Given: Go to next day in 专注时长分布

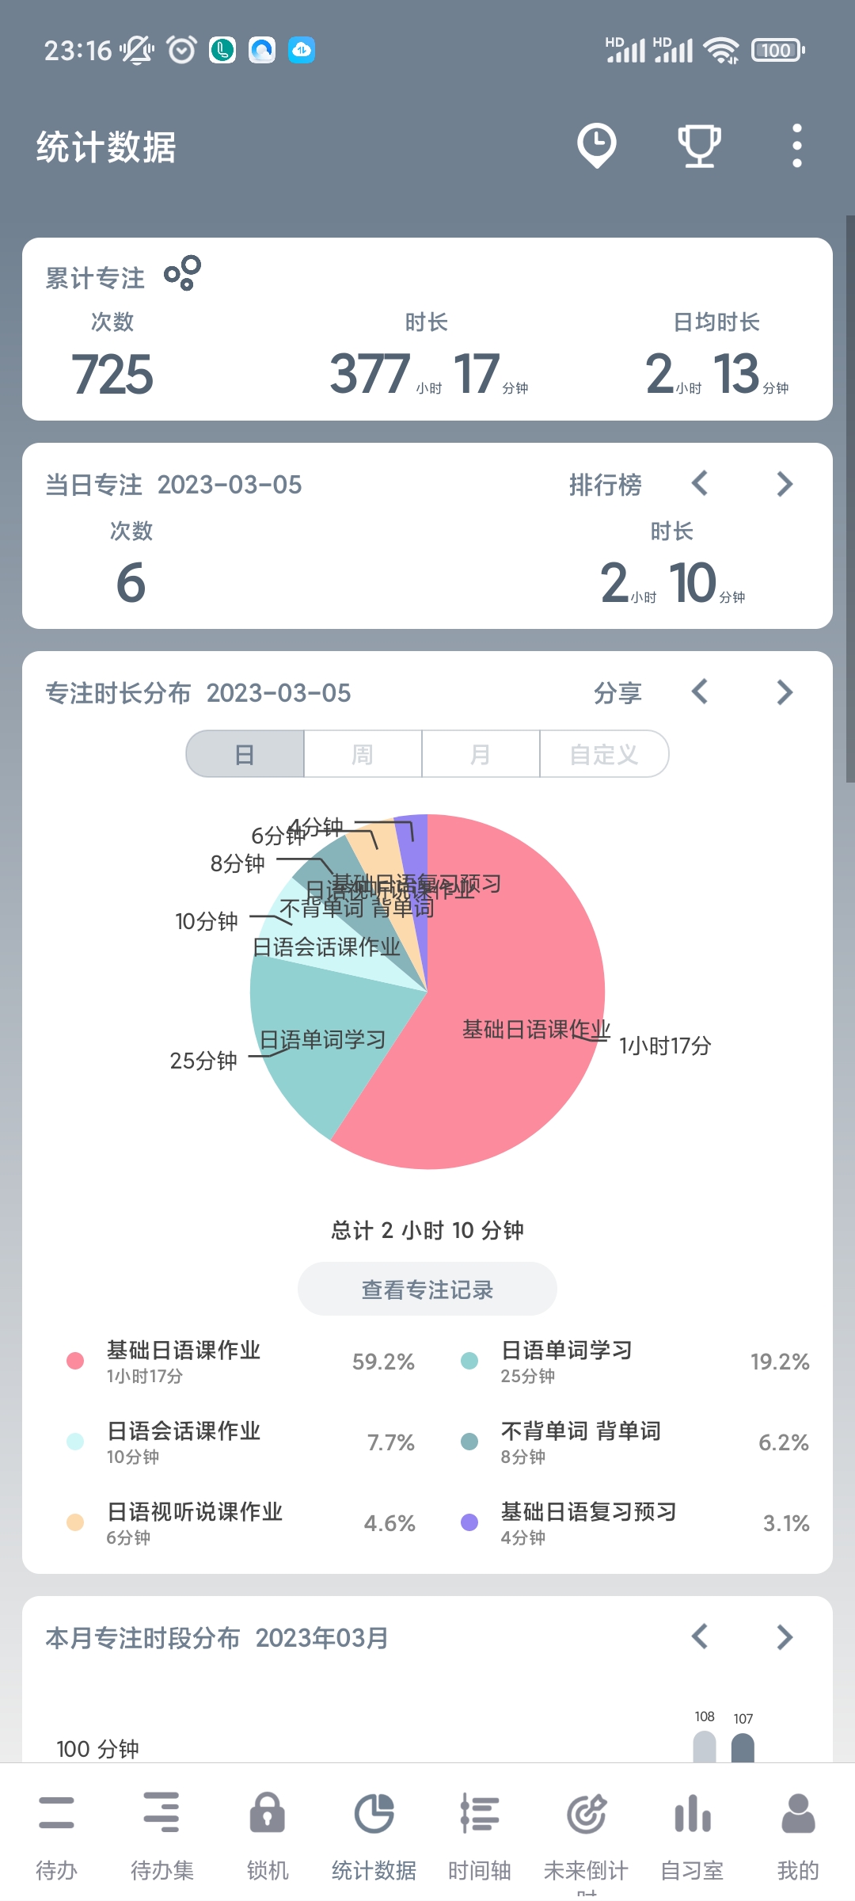Looking at the screenshot, I should 785,692.
